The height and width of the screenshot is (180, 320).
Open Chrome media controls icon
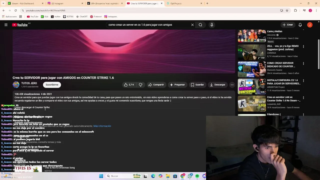pyautogui.click(x=304, y=10)
